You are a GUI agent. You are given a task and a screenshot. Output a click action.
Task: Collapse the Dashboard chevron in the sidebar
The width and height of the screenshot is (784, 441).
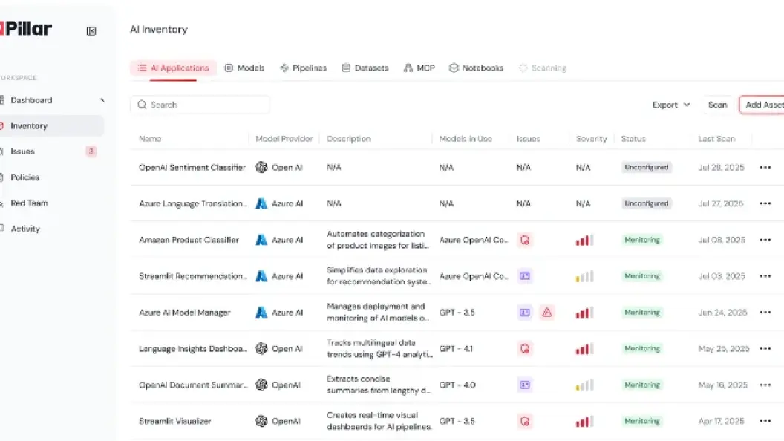click(x=102, y=100)
